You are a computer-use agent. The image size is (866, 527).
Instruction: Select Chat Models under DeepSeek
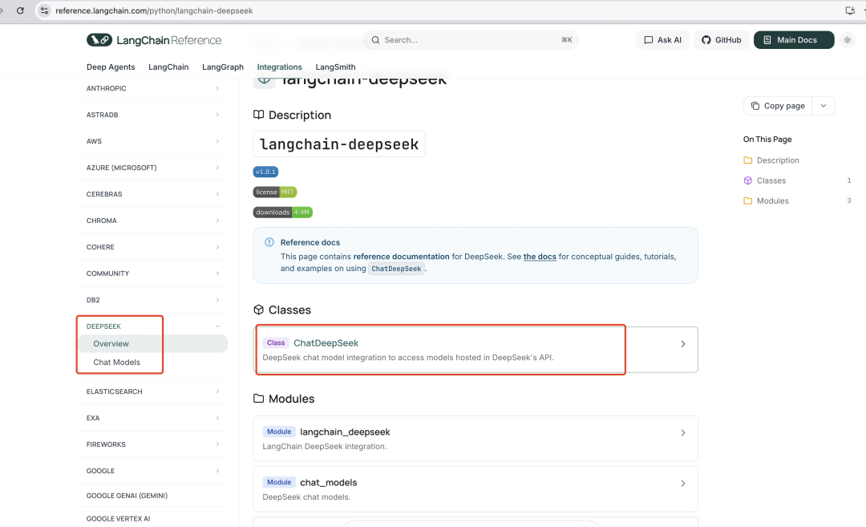116,363
